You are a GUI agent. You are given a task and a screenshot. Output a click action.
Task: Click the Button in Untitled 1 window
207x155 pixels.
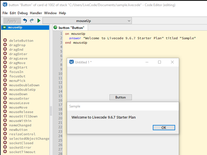click(x=120, y=97)
